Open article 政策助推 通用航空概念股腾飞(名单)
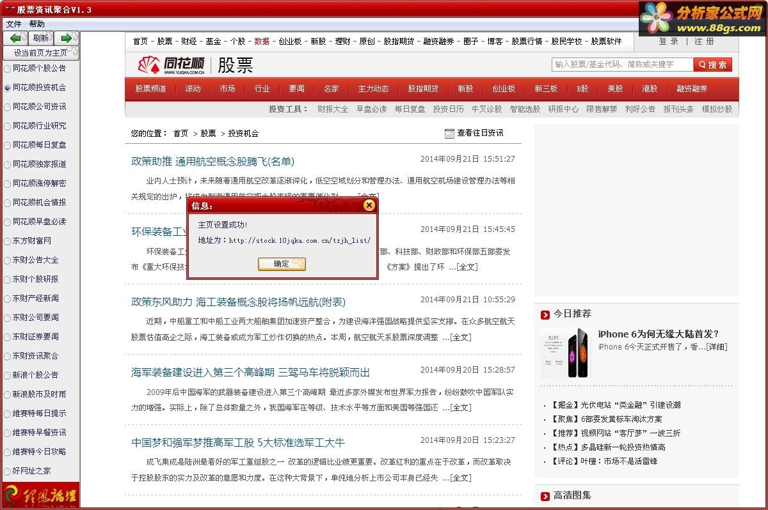768x510 pixels. pos(213,162)
